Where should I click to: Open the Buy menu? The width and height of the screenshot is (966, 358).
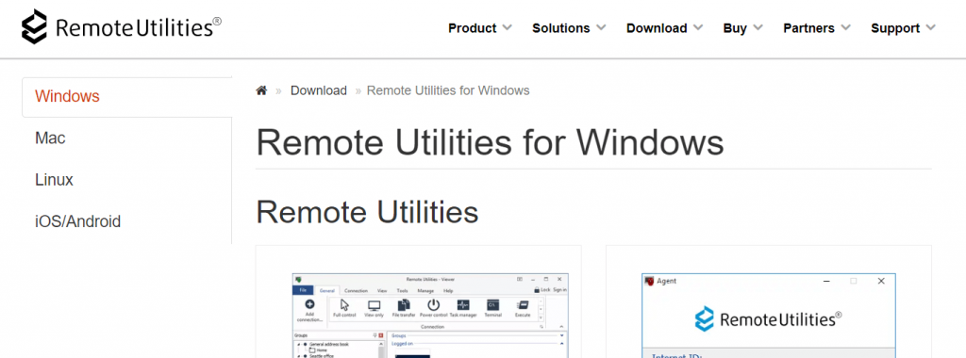point(735,28)
